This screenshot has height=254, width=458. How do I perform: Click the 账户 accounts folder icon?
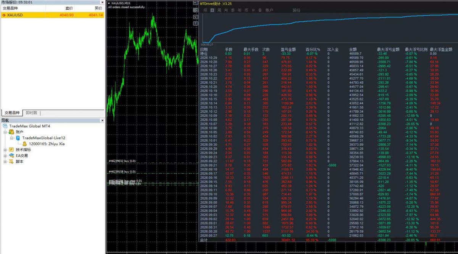click(11, 132)
